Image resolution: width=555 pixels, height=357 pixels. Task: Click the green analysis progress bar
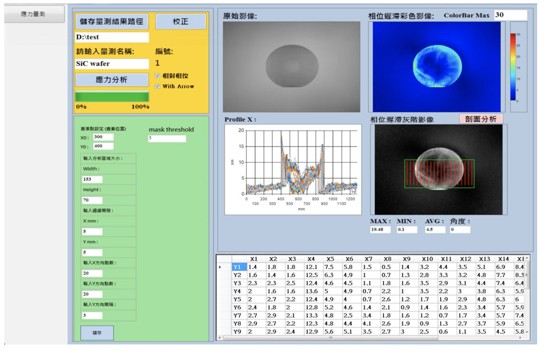tap(112, 97)
